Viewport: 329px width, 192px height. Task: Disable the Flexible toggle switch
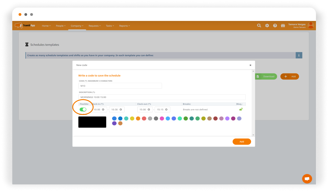[x=83, y=109]
